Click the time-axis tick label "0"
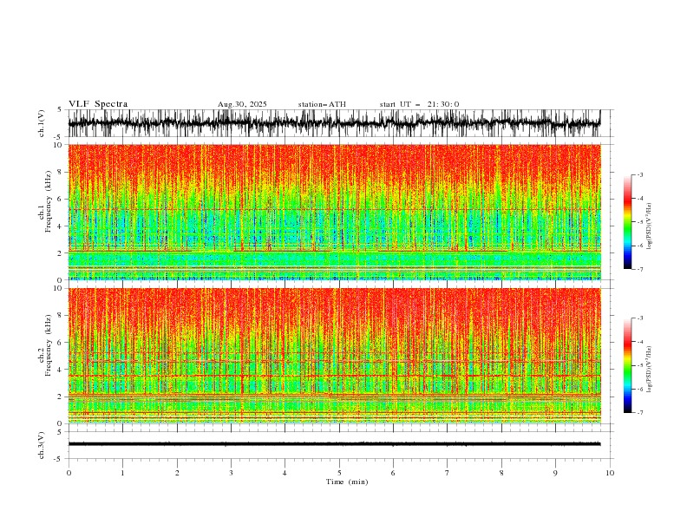 click(69, 473)
